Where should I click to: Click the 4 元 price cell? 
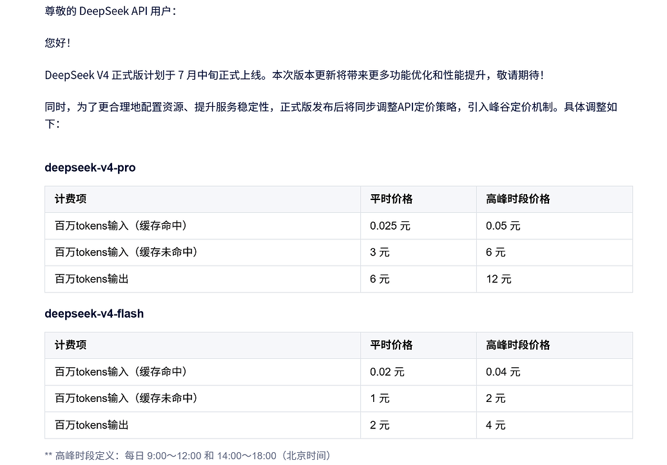[x=496, y=426]
